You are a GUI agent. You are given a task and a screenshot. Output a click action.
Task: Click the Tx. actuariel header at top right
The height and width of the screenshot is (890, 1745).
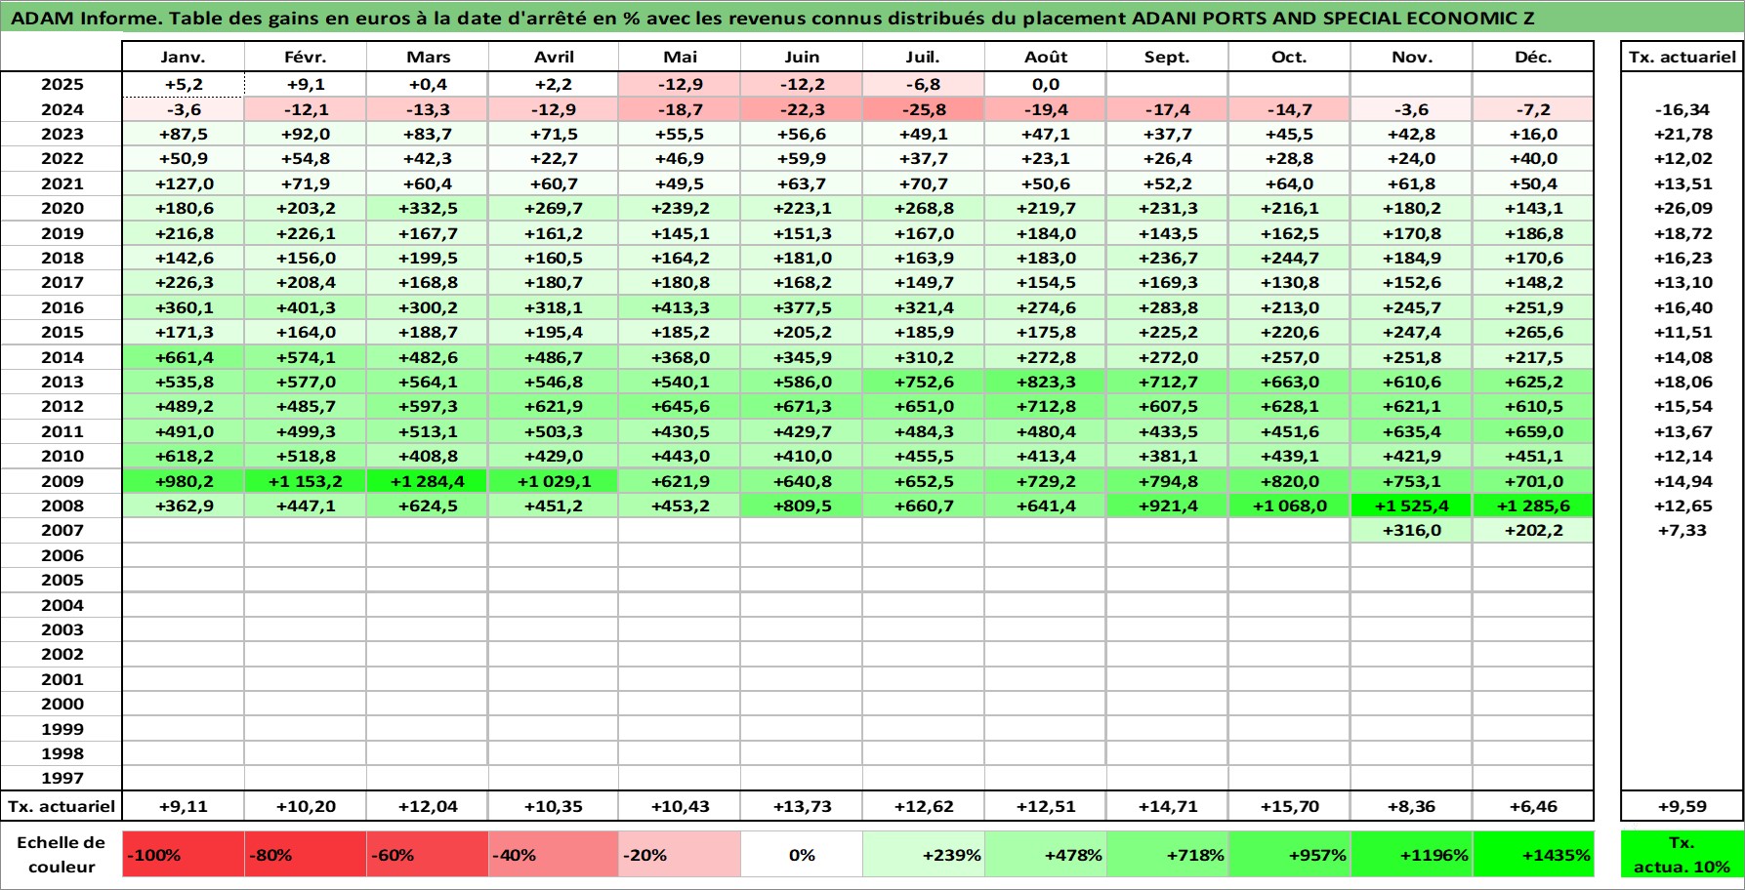point(1683,57)
